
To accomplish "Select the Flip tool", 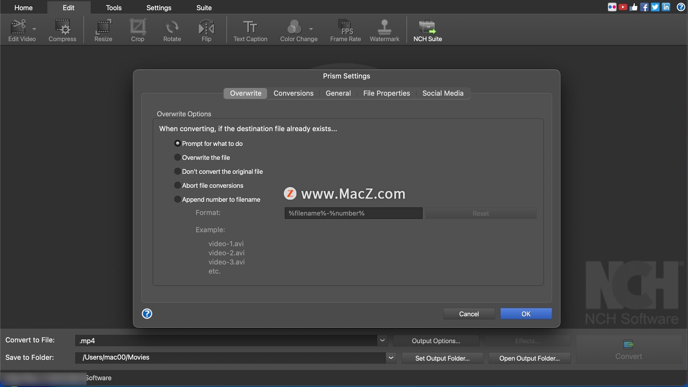I will 206,30.
